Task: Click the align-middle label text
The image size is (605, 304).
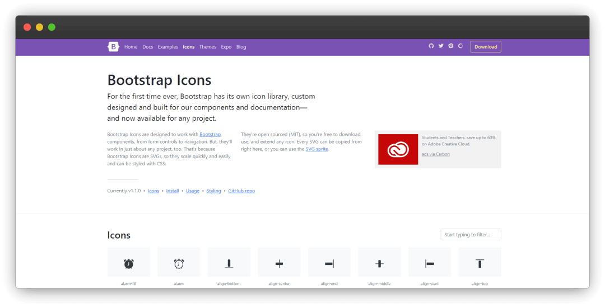Action: (379, 284)
